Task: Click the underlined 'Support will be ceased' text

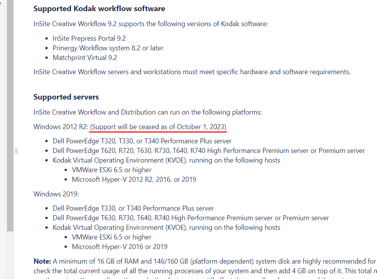Action: 158,127
